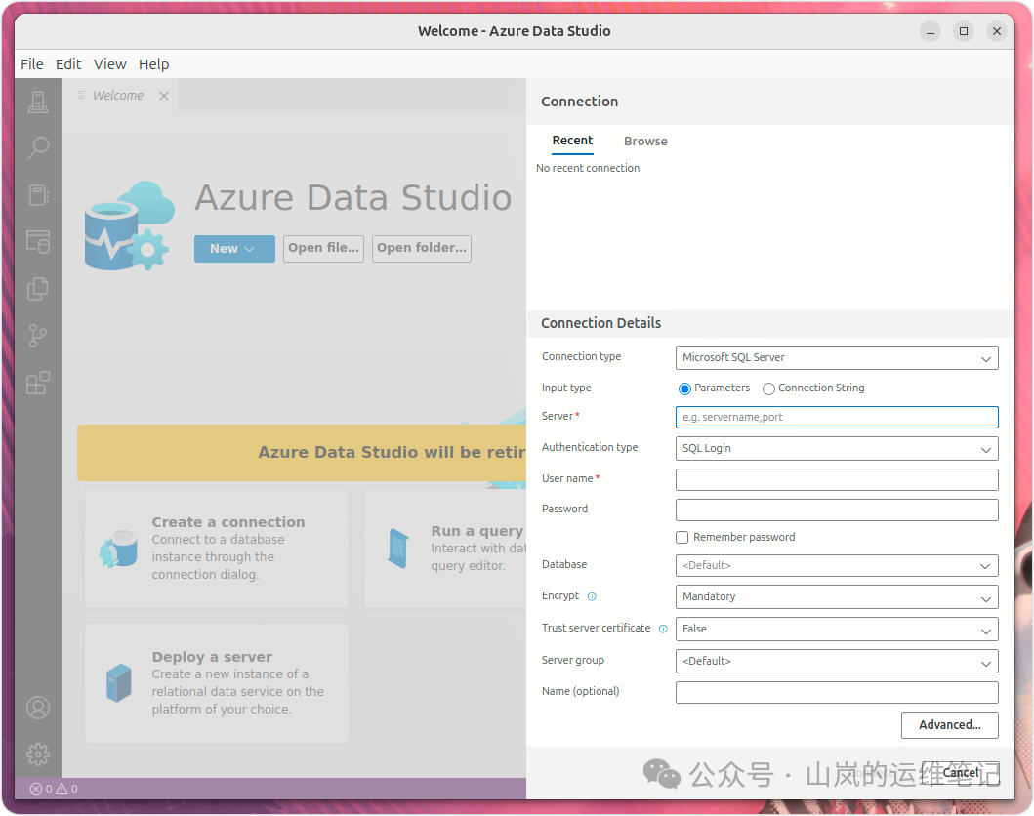The image size is (1034, 816).
Task: Open the Source Control view
Action: tap(38, 335)
